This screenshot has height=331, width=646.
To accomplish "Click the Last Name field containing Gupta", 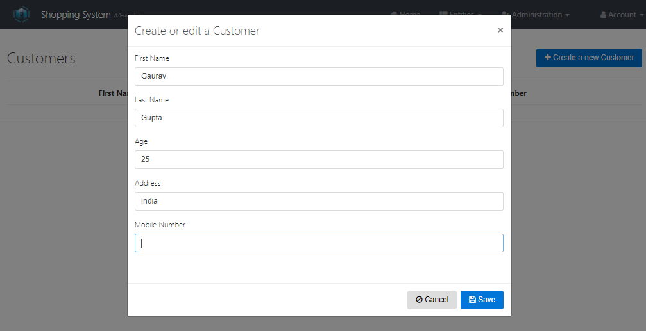I will coord(319,118).
